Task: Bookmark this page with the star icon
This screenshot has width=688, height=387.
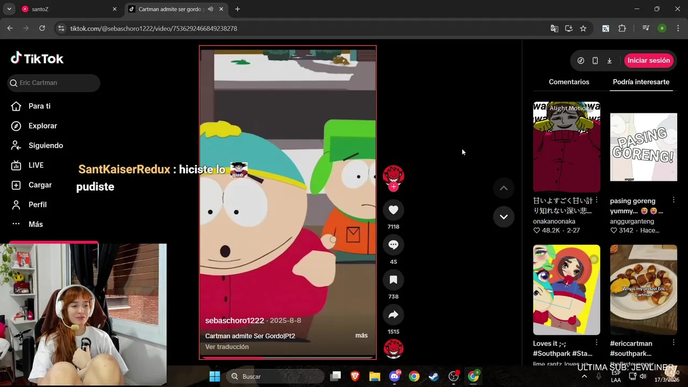Action: [x=583, y=28]
